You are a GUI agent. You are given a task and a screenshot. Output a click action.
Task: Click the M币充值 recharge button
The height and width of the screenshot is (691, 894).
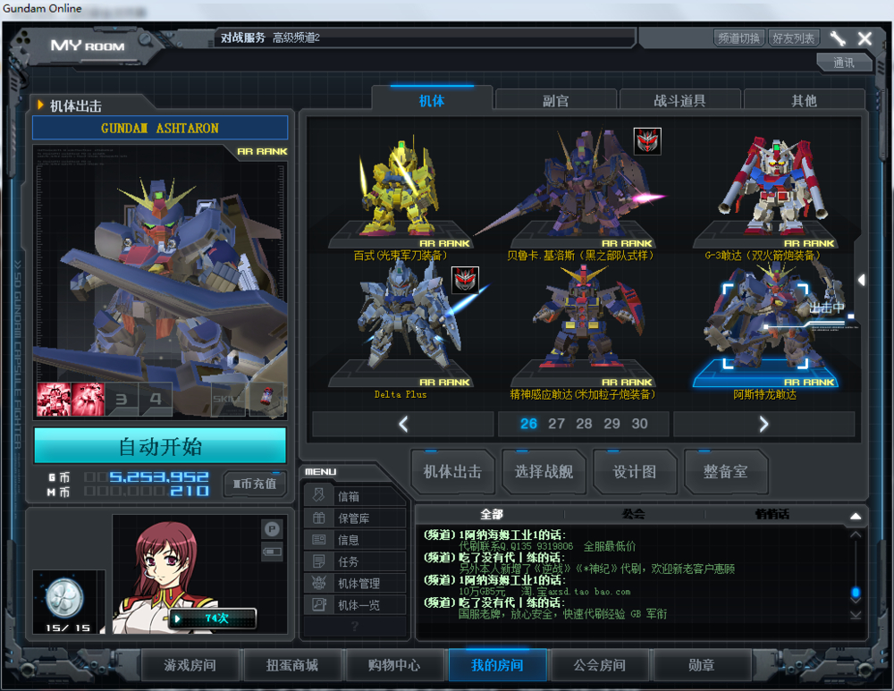click(255, 484)
